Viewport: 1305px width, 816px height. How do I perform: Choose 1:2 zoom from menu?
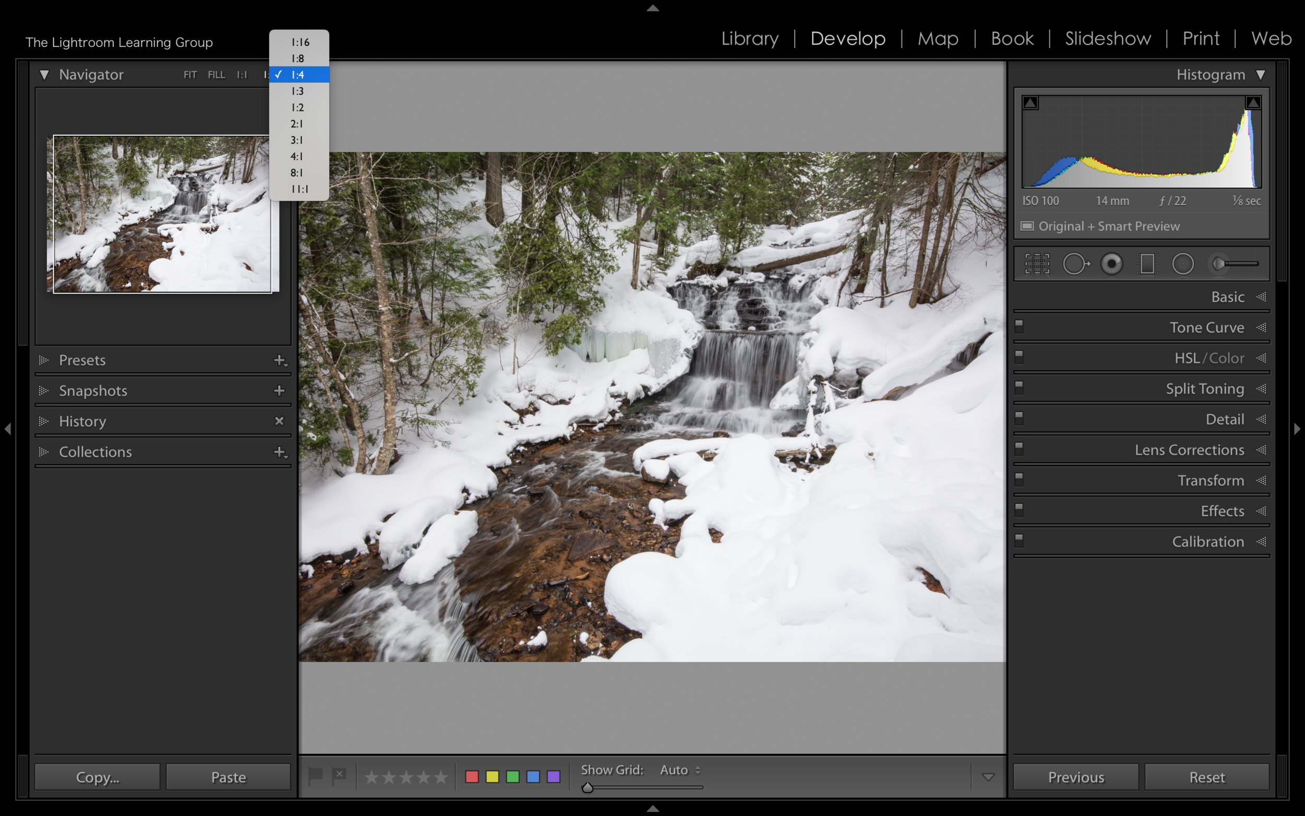click(300, 108)
